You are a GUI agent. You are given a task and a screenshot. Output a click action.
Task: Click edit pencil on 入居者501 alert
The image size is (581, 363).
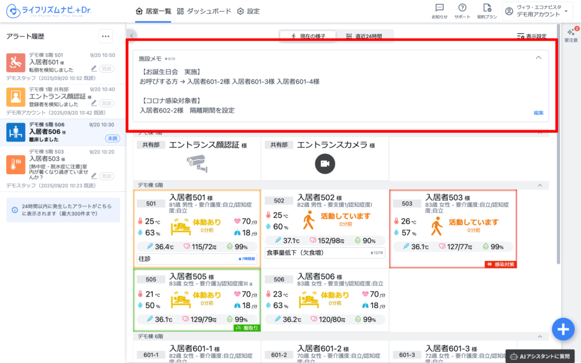[x=94, y=69]
